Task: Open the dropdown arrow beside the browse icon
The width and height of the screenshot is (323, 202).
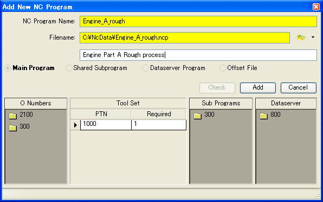Action: (313, 37)
